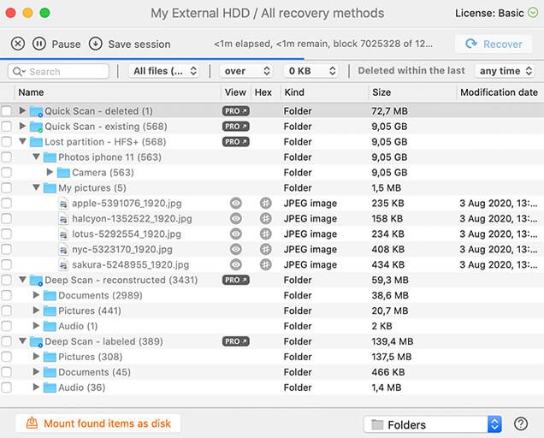Tick the checkbox for Audio (36)

pos(6,388)
